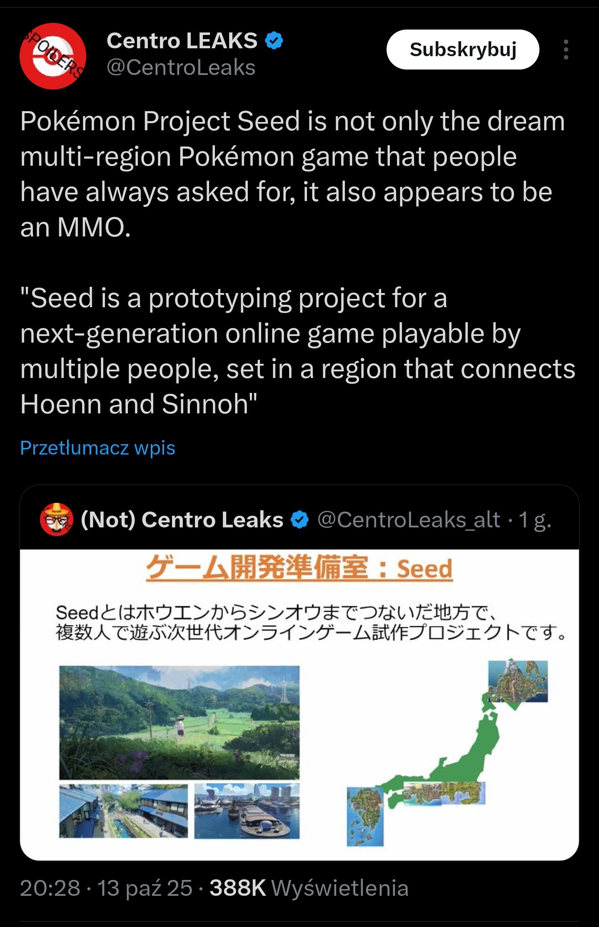Click the orange Seed slide title
This screenshot has height=927, width=599.
[299, 568]
